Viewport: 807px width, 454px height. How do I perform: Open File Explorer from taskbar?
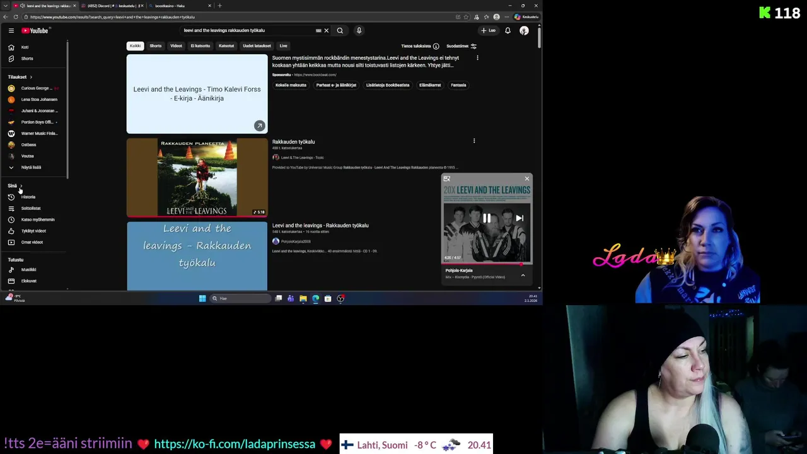[303, 298]
